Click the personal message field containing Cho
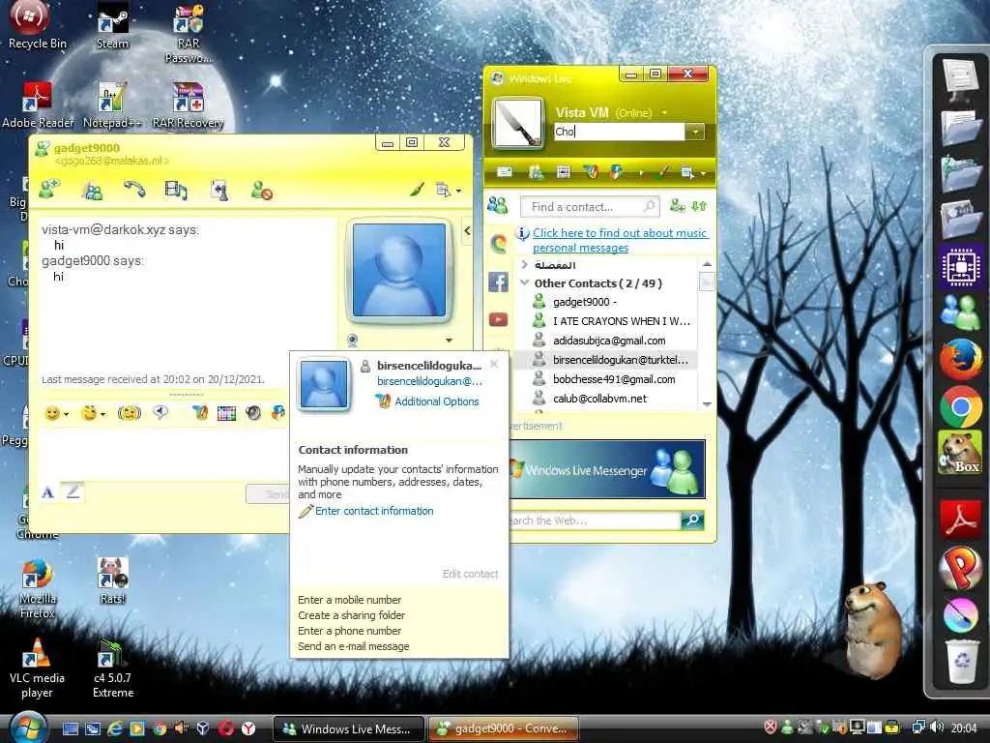Image resolution: width=990 pixels, height=743 pixels. [x=620, y=132]
